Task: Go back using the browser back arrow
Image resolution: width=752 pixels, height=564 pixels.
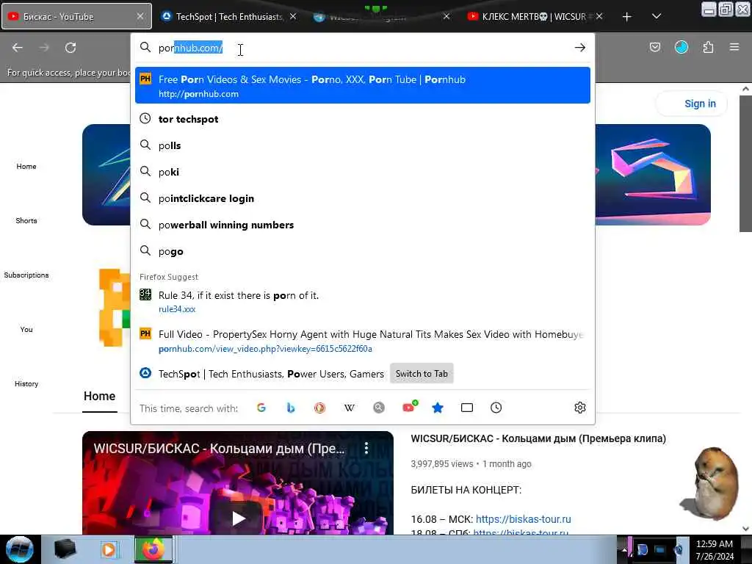Action: (x=18, y=48)
